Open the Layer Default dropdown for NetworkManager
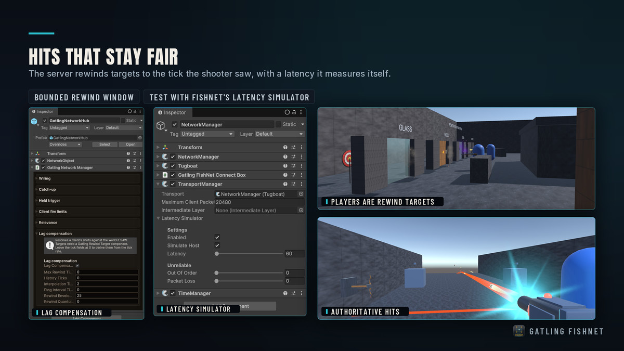The image size is (624, 351). pos(279,134)
